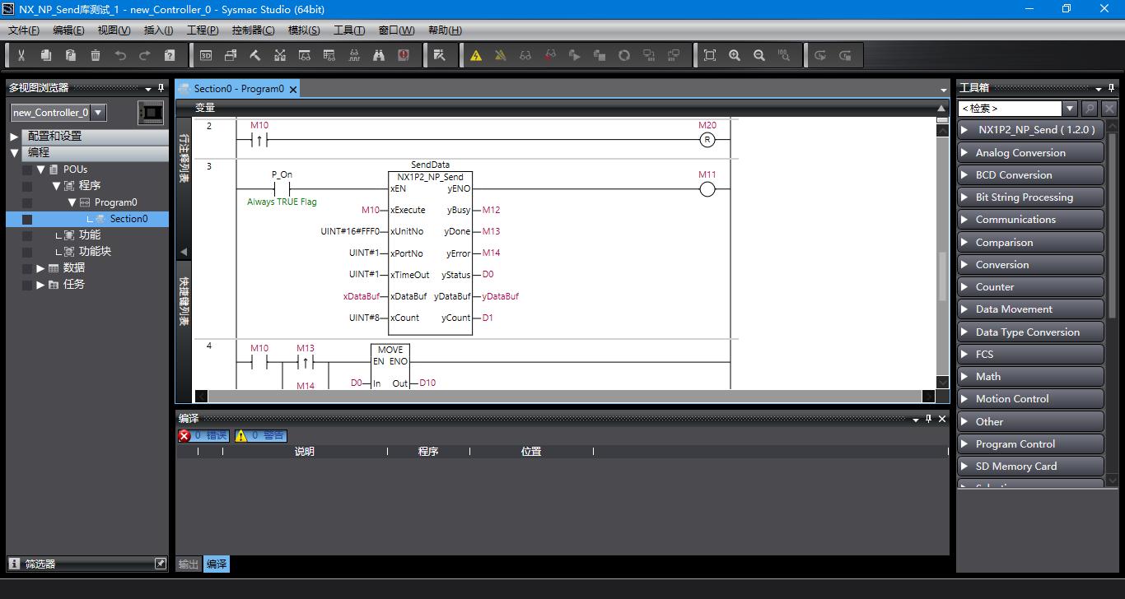Toggle the checkbox beside Program0
The height and width of the screenshot is (599, 1125).
(27, 202)
